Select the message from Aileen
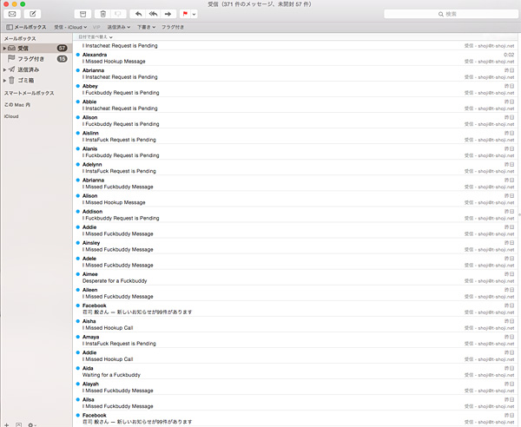The width and height of the screenshot is (521, 427). tap(295, 292)
